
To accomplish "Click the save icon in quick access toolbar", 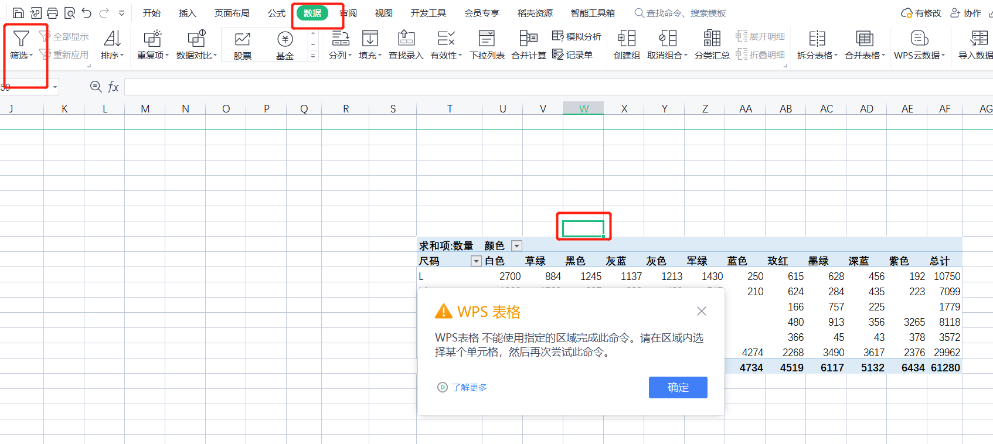I will (x=18, y=13).
